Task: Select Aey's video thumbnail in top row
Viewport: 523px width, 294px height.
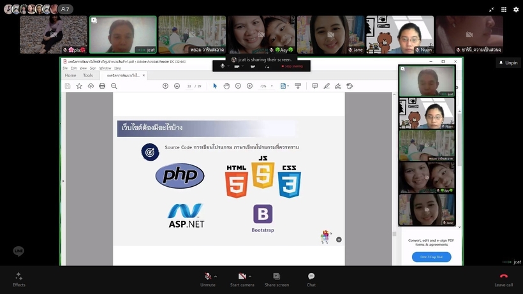Action: pyautogui.click(x=261, y=34)
